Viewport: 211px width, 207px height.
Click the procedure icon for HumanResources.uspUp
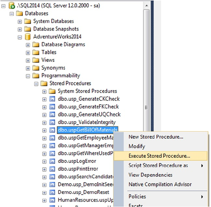52,200
